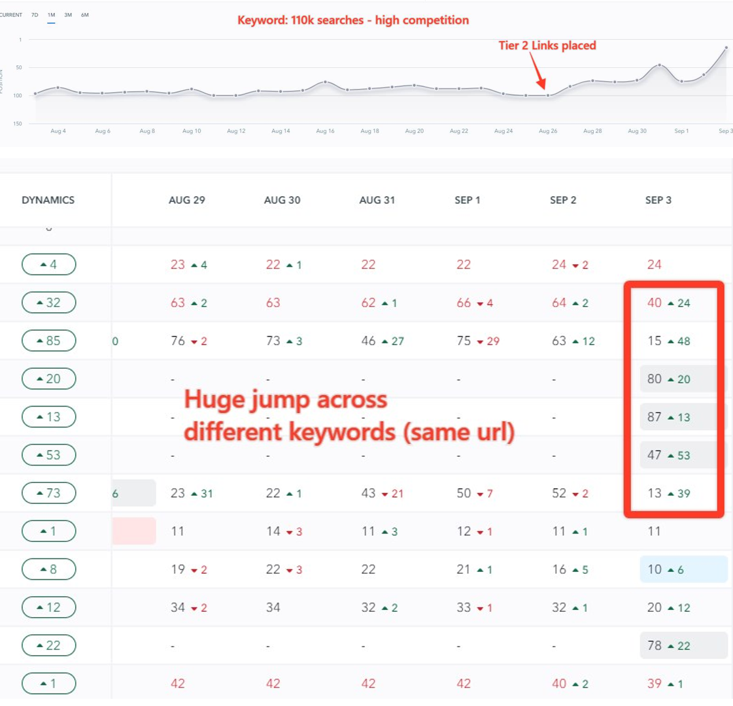Click the dynamics badge showing up 4
733x706 pixels.
coord(48,265)
